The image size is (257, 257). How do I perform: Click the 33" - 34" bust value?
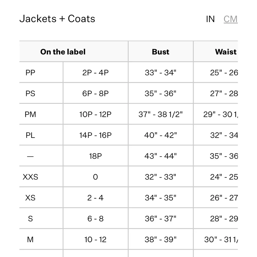tap(160, 72)
